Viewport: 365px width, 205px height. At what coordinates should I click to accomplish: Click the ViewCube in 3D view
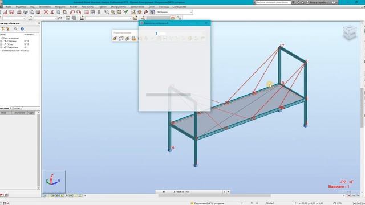pos(350,33)
